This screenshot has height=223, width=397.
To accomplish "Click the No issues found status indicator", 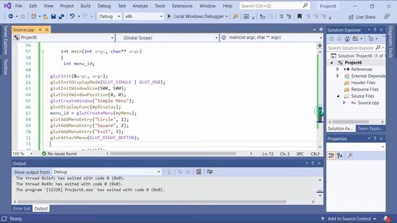I will click(x=60, y=154).
